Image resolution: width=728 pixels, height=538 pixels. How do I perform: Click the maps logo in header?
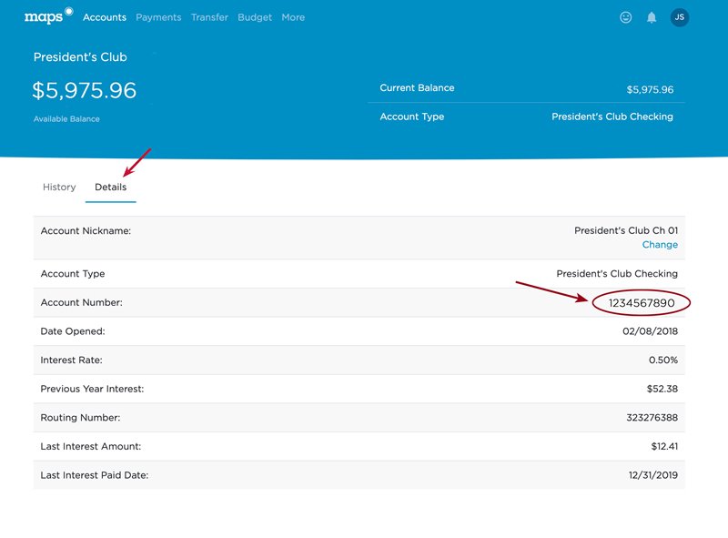click(47, 16)
